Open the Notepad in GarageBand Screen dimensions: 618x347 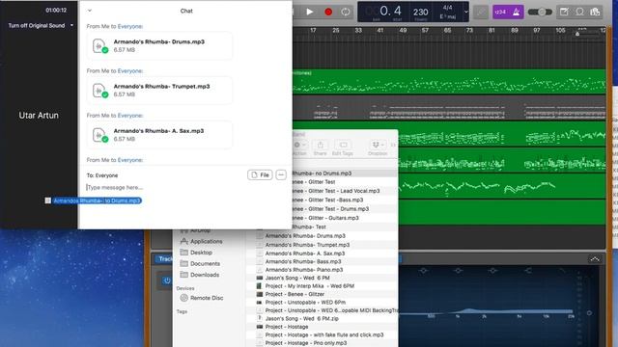point(564,12)
